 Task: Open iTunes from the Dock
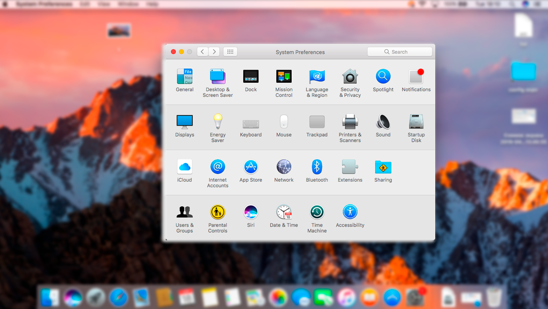[x=347, y=298]
